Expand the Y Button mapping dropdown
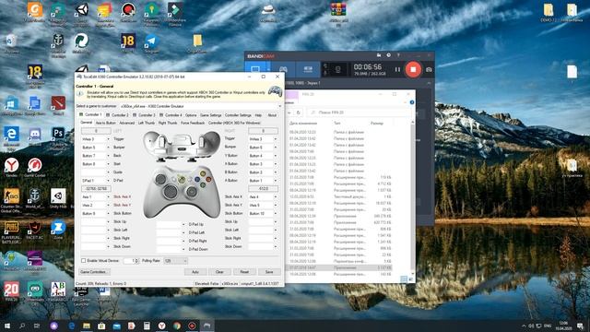Screen dimensions: 590x332 [276, 156]
